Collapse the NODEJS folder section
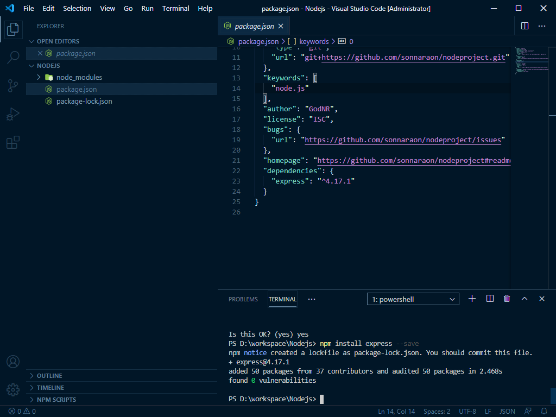556x417 pixels. point(31,66)
